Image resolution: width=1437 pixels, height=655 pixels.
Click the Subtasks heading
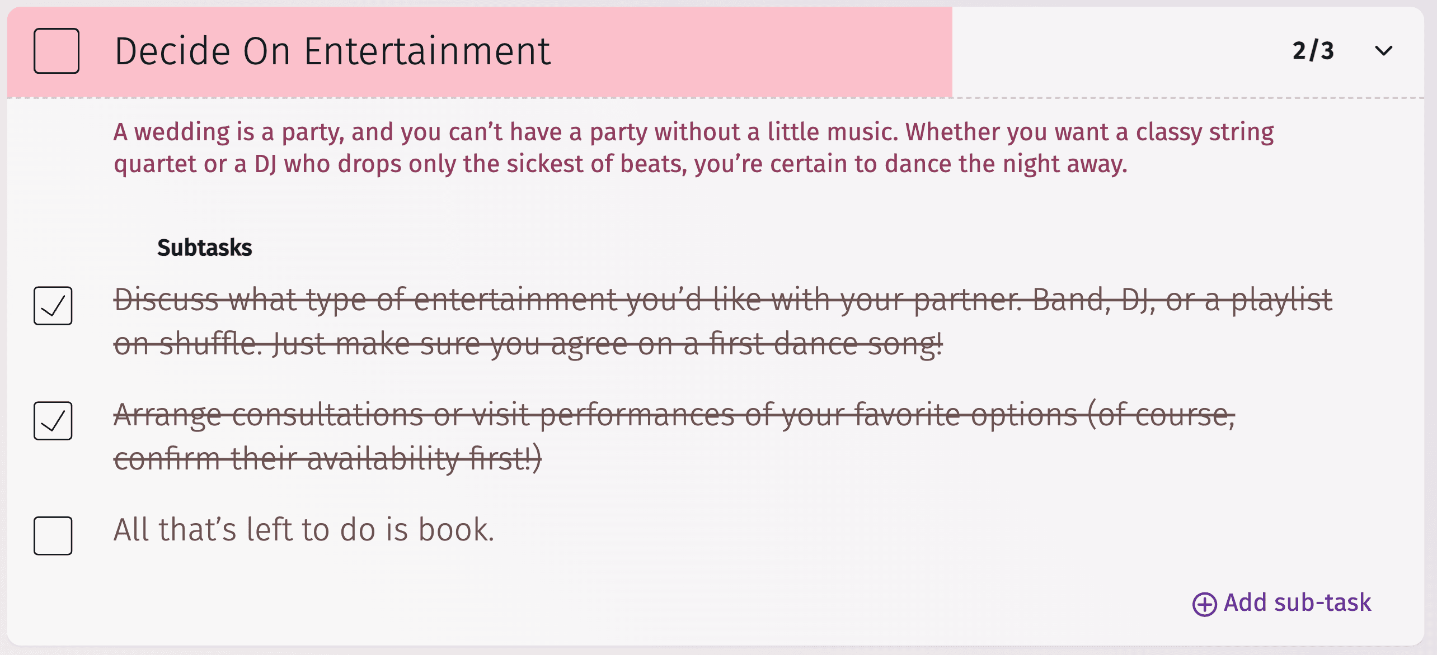[204, 248]
